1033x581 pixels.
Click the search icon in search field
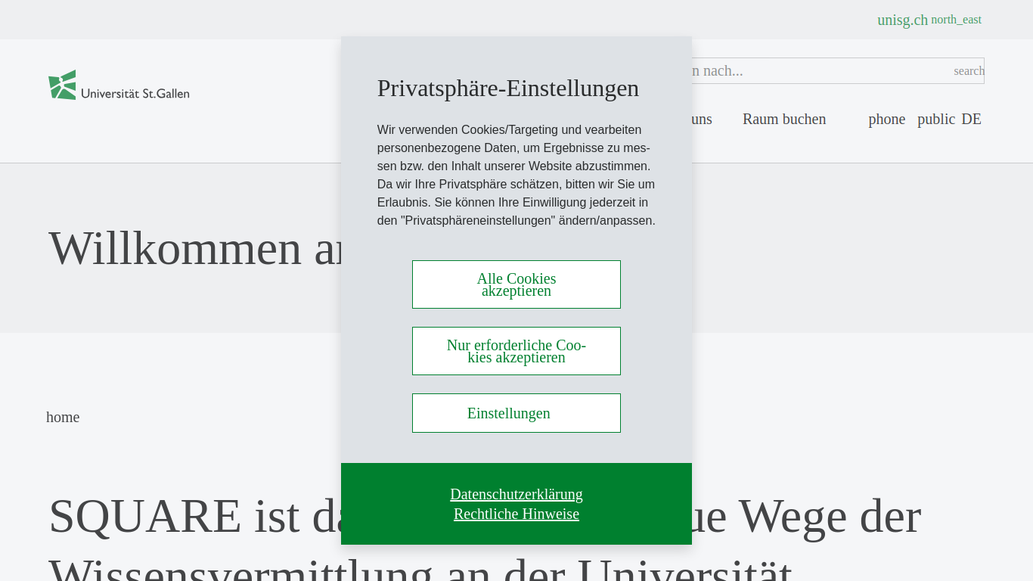coord(969,70)
